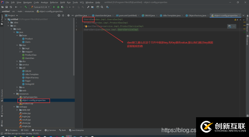
Task: Collapse the util folder
Action: (17, 68)
